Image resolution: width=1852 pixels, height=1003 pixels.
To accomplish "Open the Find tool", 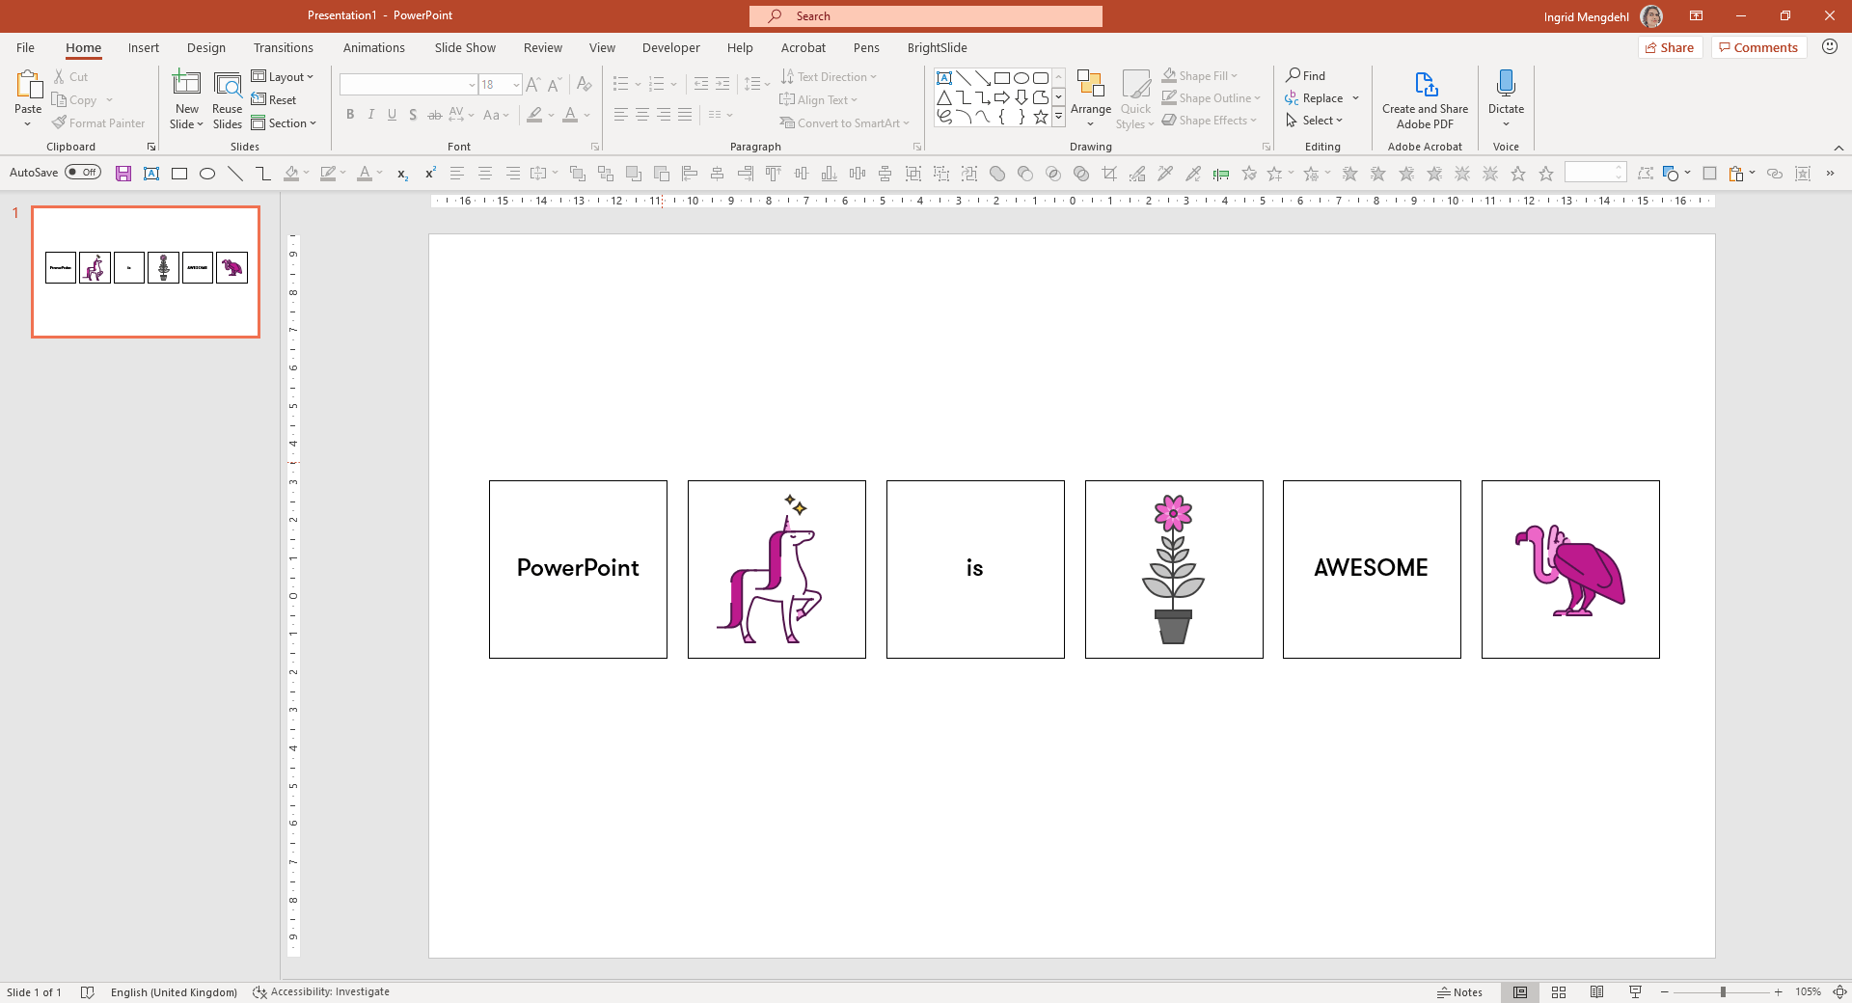I will click(x=1306, y=75).
